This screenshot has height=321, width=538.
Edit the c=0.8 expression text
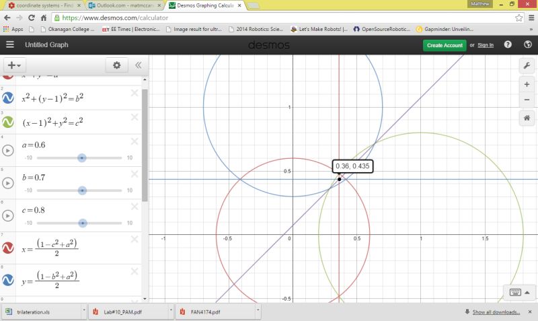(34, 210)
